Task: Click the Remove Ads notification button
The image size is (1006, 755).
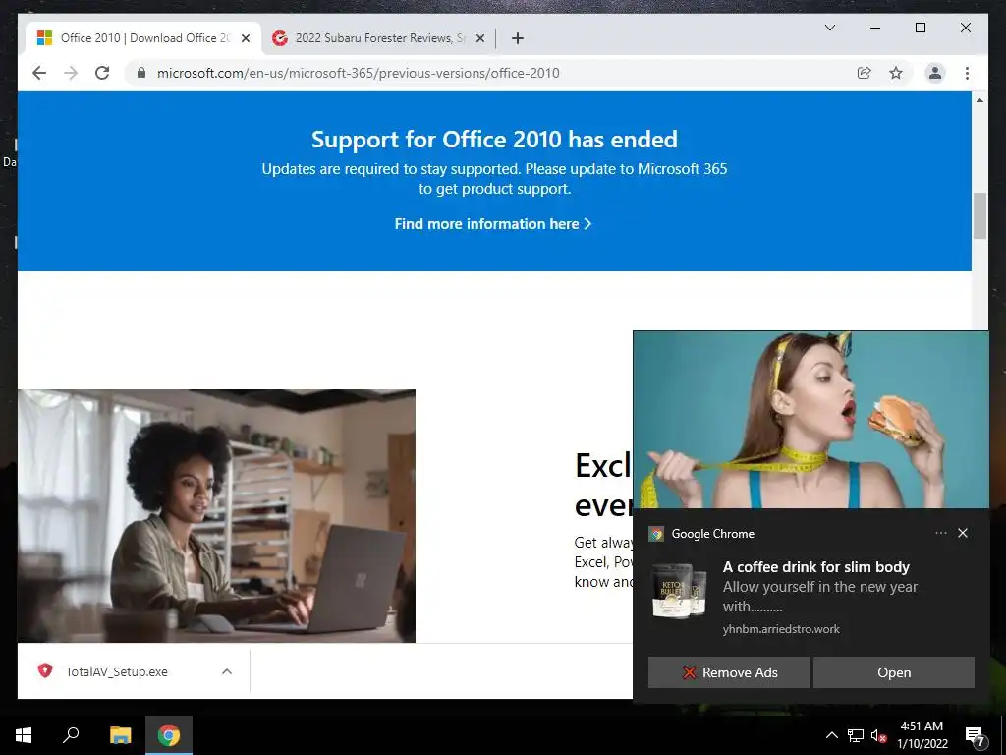Action: point(728,672)
